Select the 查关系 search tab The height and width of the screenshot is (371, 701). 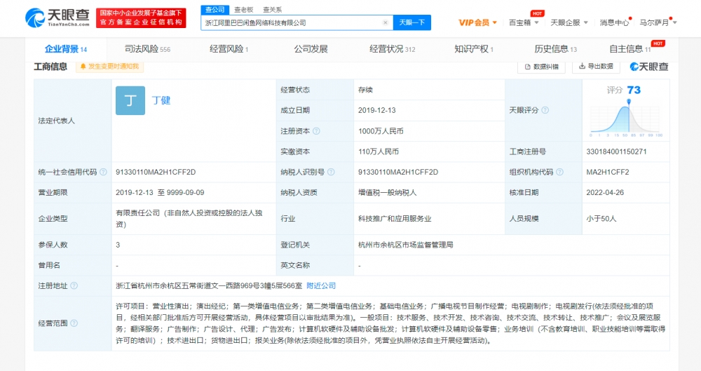272,9
